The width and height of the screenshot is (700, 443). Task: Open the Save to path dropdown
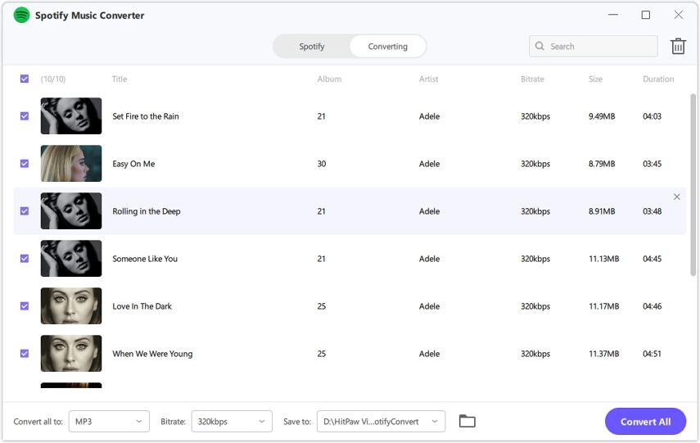[381, 421]
